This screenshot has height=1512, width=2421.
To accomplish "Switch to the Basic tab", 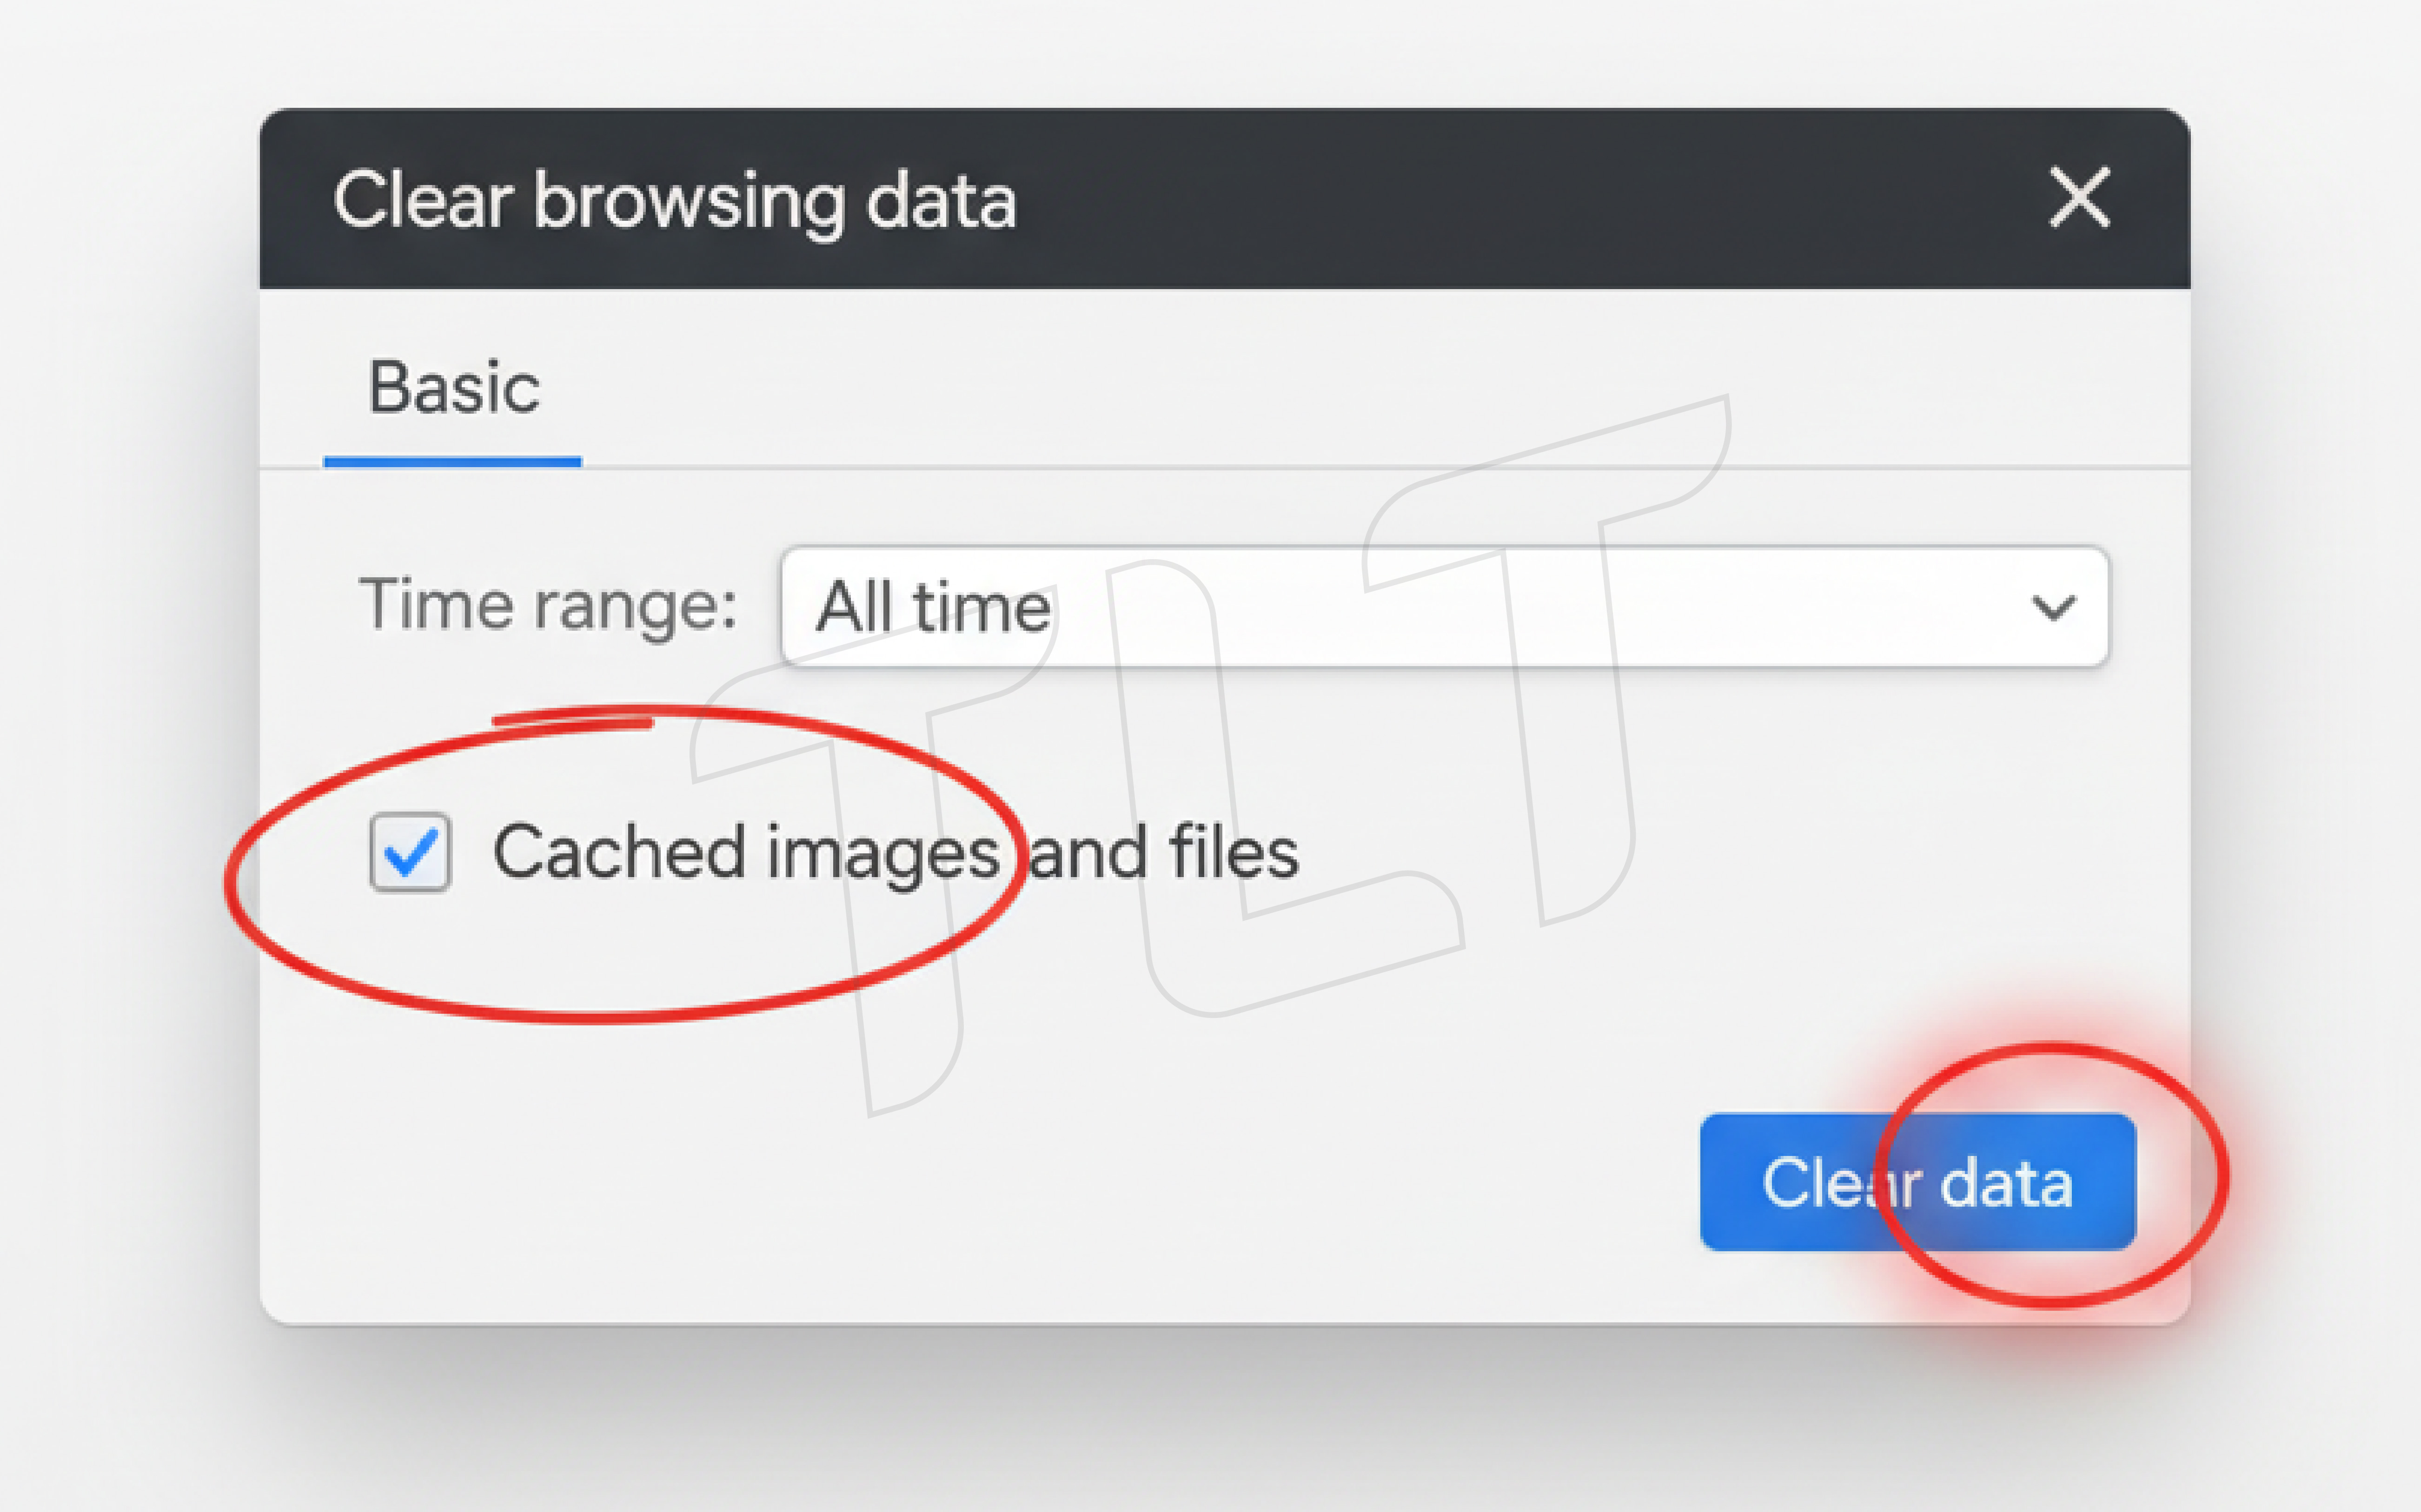I will click(x=453, y=388).
